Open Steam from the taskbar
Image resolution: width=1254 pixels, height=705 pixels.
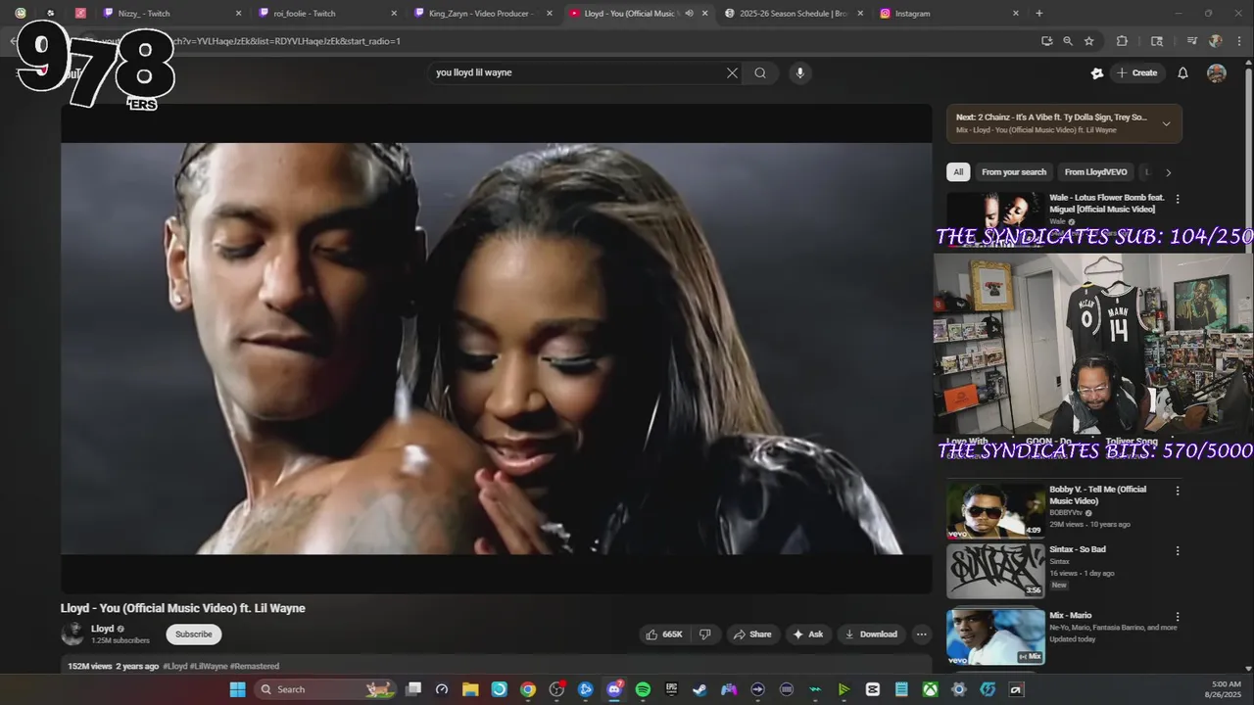(699, 689)
